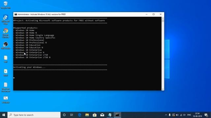
Task: Open the Recycle Bin desktop icon
Action: pyautogui.click(x=6, y=5)
